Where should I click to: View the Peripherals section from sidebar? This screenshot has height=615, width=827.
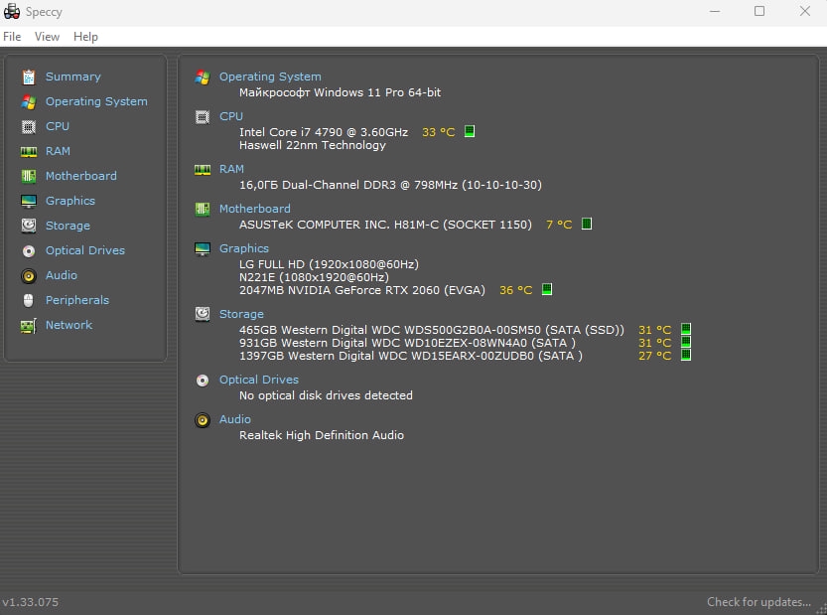coord(77,300)
